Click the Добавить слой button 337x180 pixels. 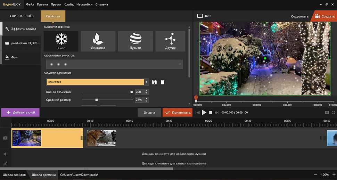[x=20, y=113]
